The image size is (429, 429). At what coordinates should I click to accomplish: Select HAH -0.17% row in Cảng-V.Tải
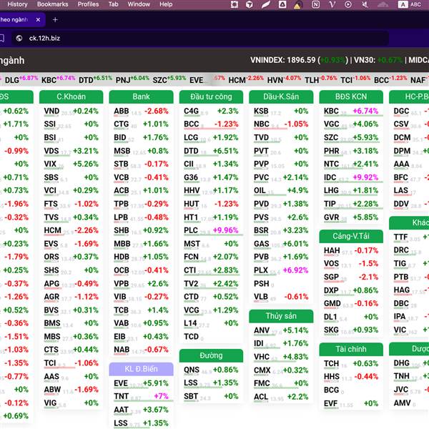pos(351,251)
